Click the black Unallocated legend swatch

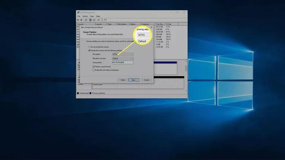(78, 93)
